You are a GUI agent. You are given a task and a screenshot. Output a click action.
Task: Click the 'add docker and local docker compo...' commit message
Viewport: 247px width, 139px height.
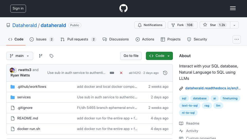(107, 87)
